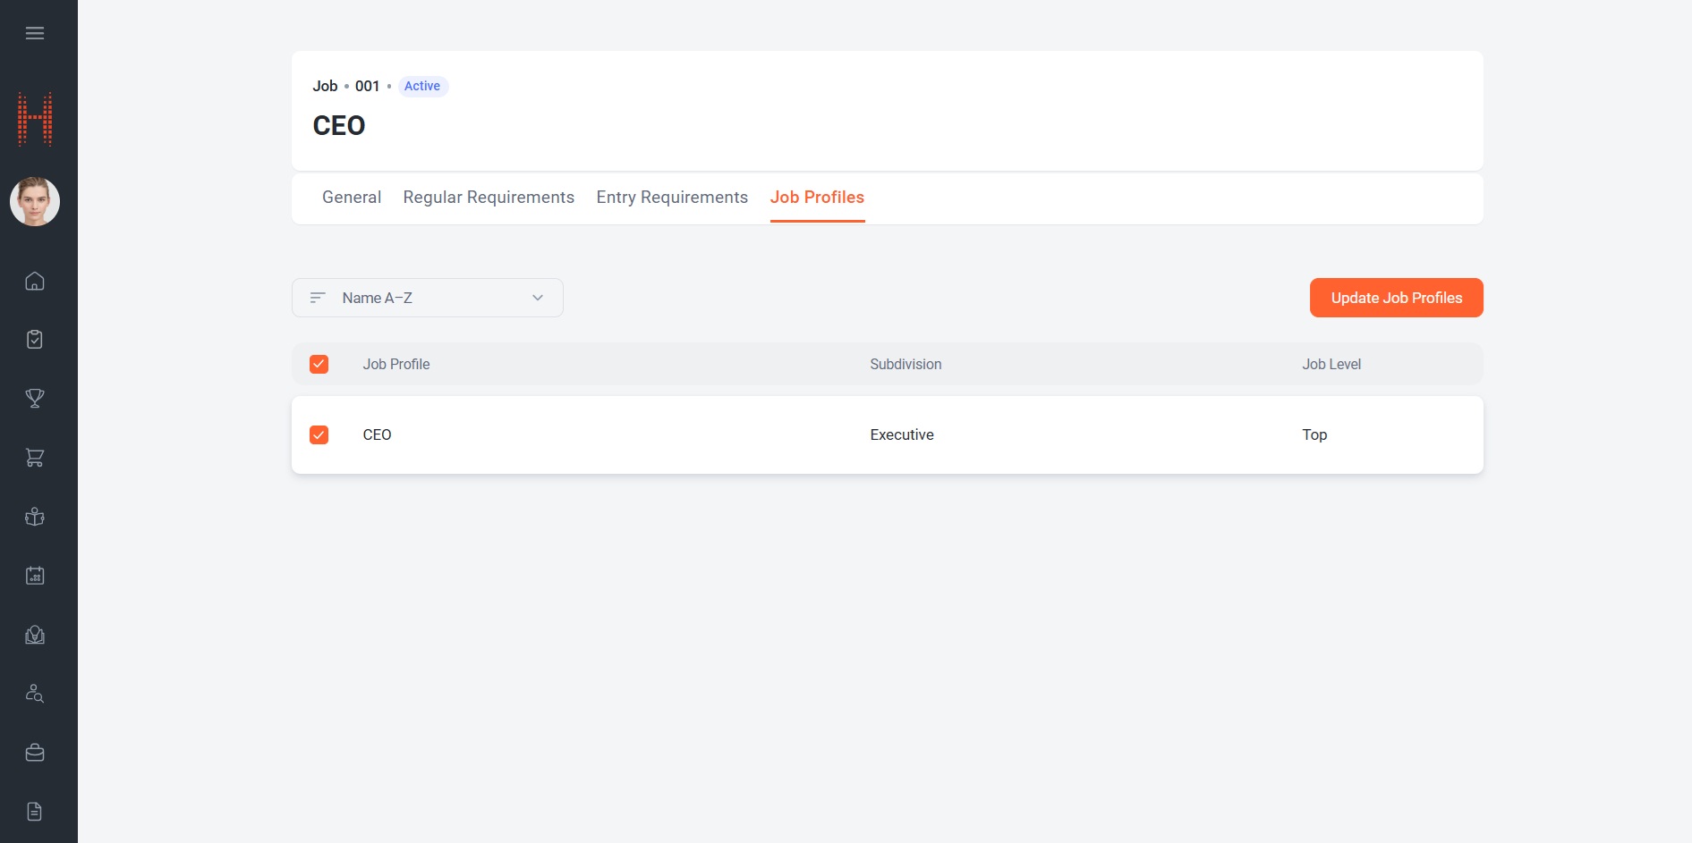The height and width of the screenshot is (843, 1692).
Task: Open the briefcase icon in sidebar
Action: pyautogui.click(x=35, y=753)
